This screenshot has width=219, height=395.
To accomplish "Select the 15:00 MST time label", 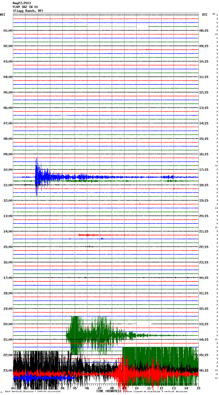I will (x=8, y=247).
